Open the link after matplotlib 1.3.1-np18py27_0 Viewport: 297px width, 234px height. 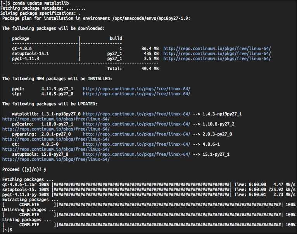pyautogui.click(x=136, y=114)
